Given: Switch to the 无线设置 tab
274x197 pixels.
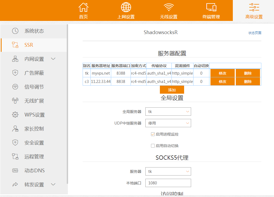Looking at the screenshot, I should [169, 10].
